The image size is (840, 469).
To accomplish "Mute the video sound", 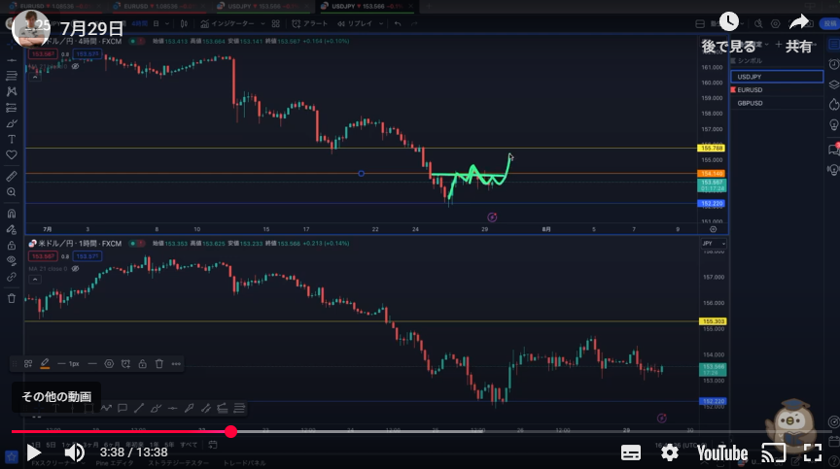I will tap(74, 452).
